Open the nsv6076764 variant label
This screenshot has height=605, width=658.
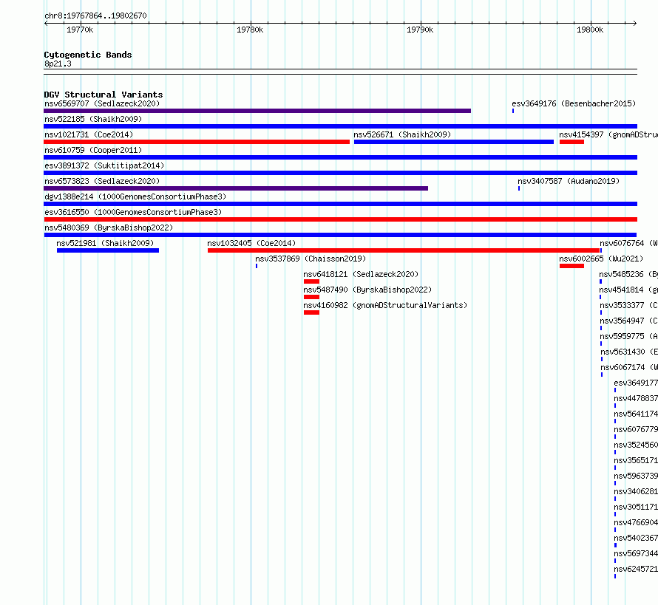[x=628, y=243]
